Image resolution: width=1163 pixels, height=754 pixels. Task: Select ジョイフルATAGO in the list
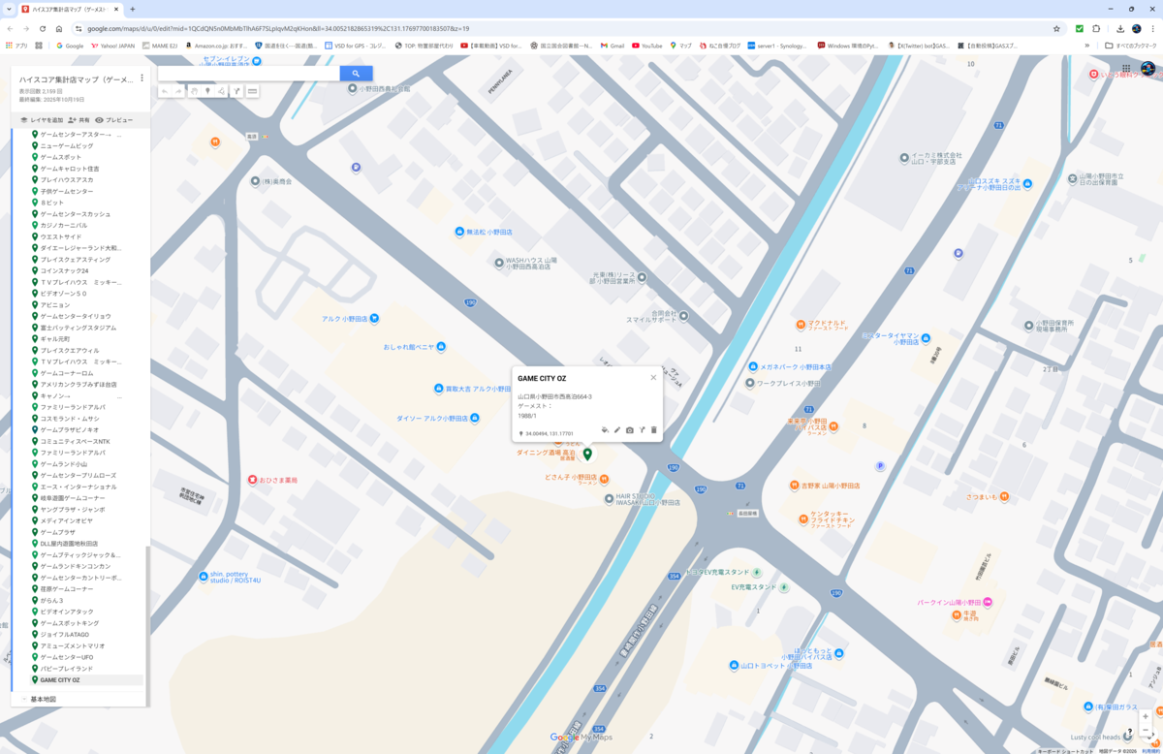point(65,634)
